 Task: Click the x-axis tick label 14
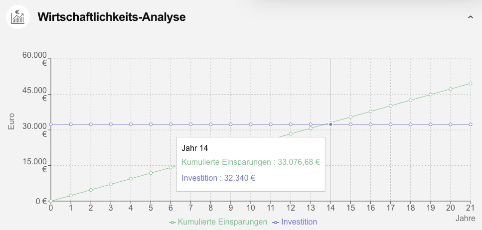(x=330, y=209)
